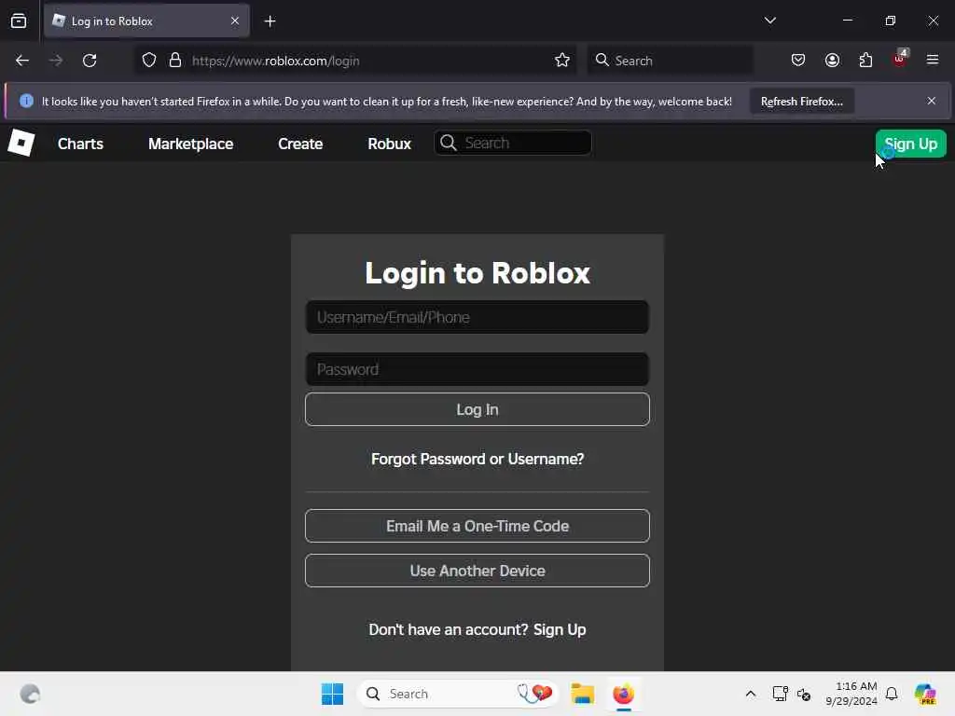Image resolution: width=955 pixels, height=716 pixels.
Task: Click the Log In button
Action: click(477, 410)
